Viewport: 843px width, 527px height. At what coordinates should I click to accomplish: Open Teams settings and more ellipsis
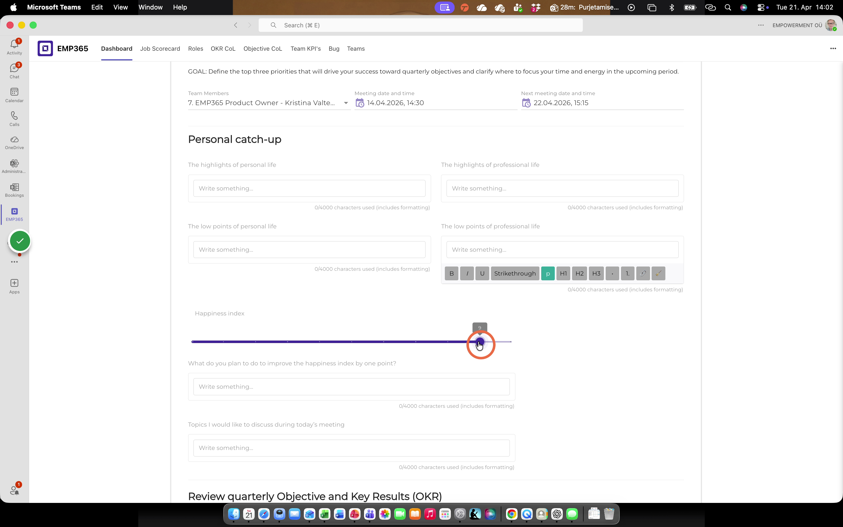[761, 25]
